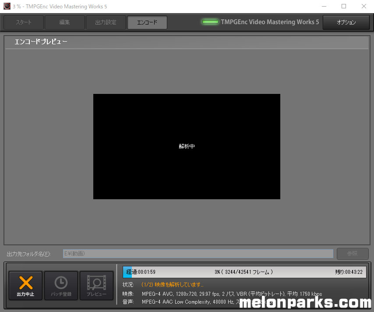Click the エンコードプレビュー panel header
The width and height of the screenshot is (374, 312).
click(x=187, y=42)
